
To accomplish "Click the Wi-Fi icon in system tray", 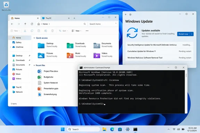I will pos(174,129).
